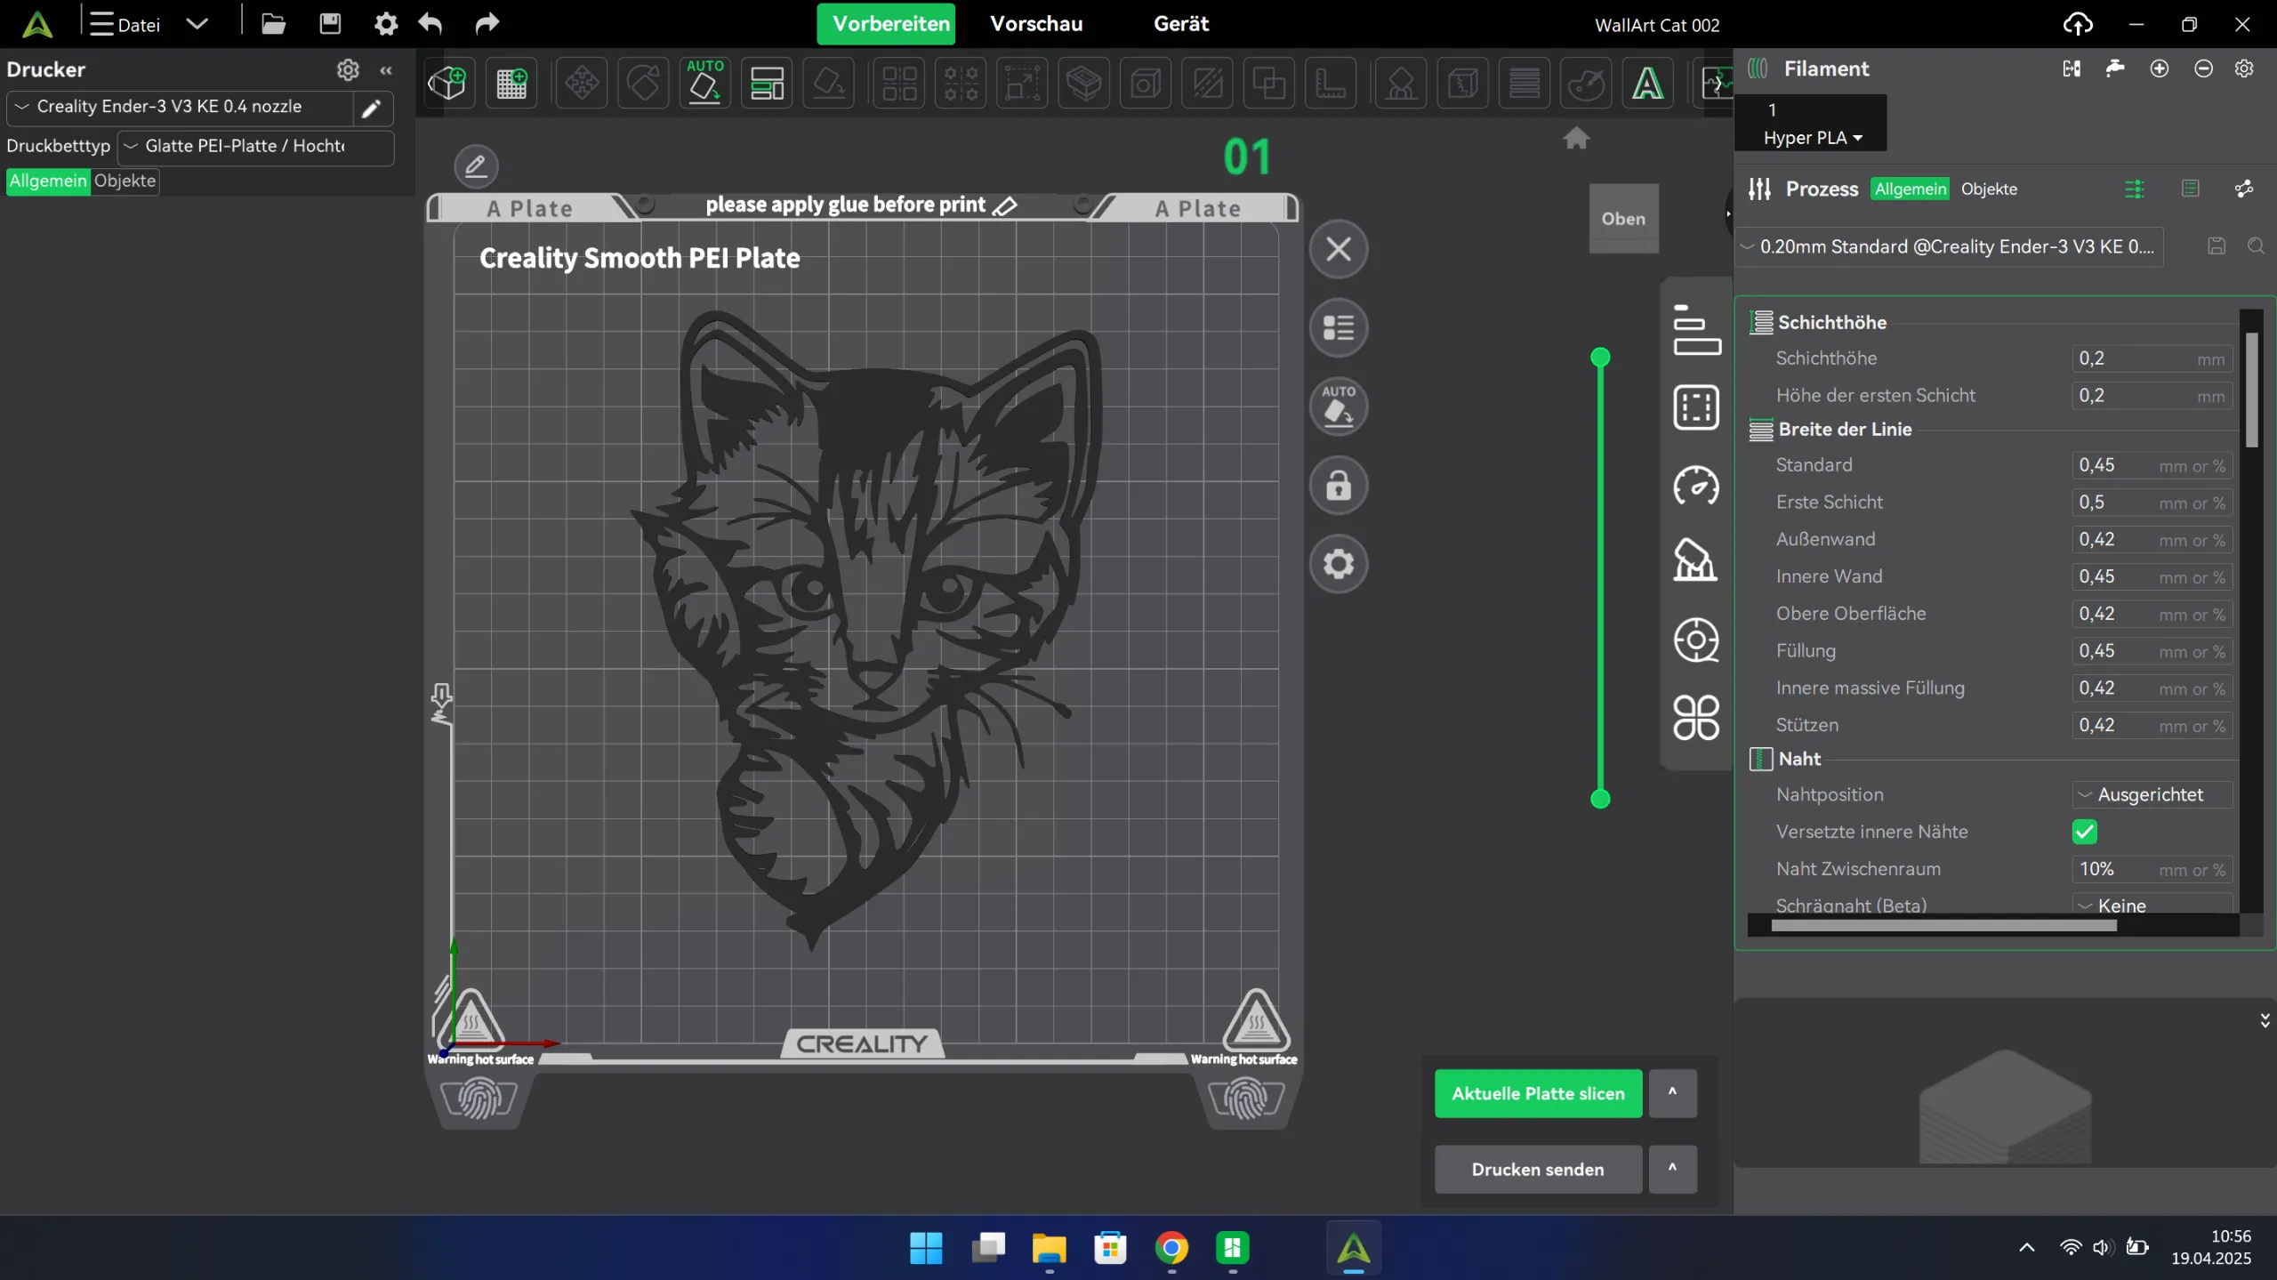Viewport: 2277px width, 1280px height.
Task: Select the Rotate tool in the toolbar
Action: coord(643,83)
